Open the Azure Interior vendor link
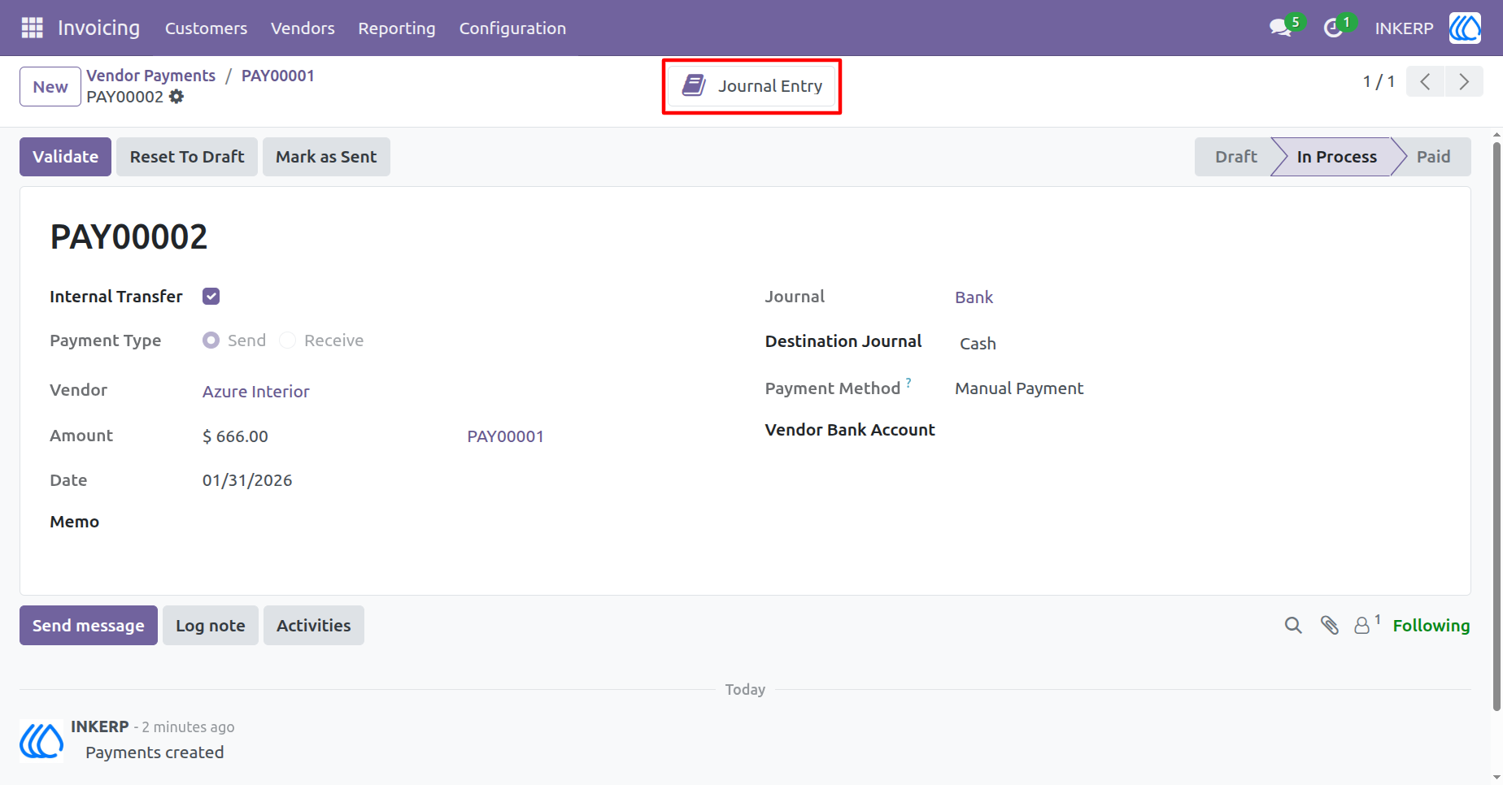1503x785 pixels. 256,392
